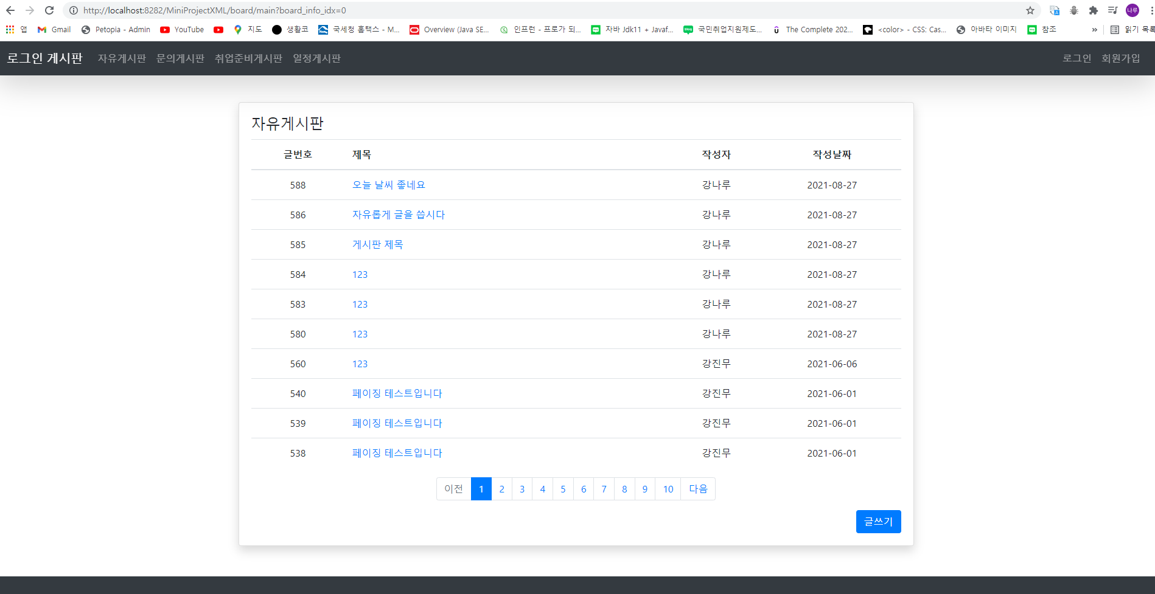This screenshot has width=1155, height=594.
Task: Open the 읽기 목록 reading list
Action: pos(1133,29)
